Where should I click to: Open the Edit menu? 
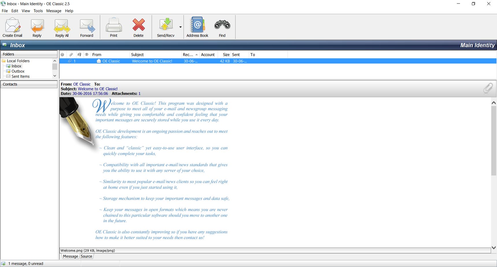15,11
